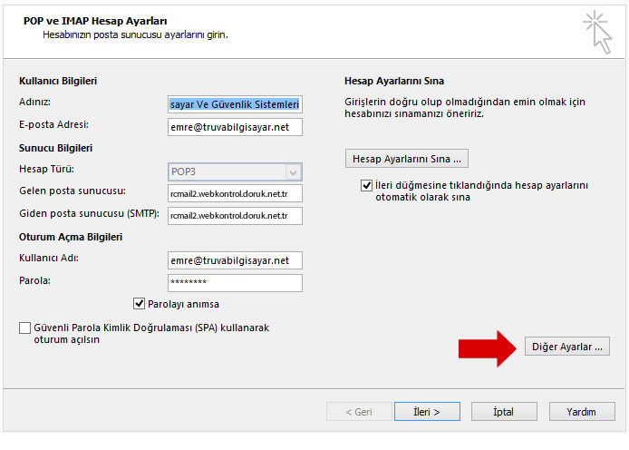The image size is (629, 450).
Task: Cancel with the İptal button
Action: coord(504,412)
